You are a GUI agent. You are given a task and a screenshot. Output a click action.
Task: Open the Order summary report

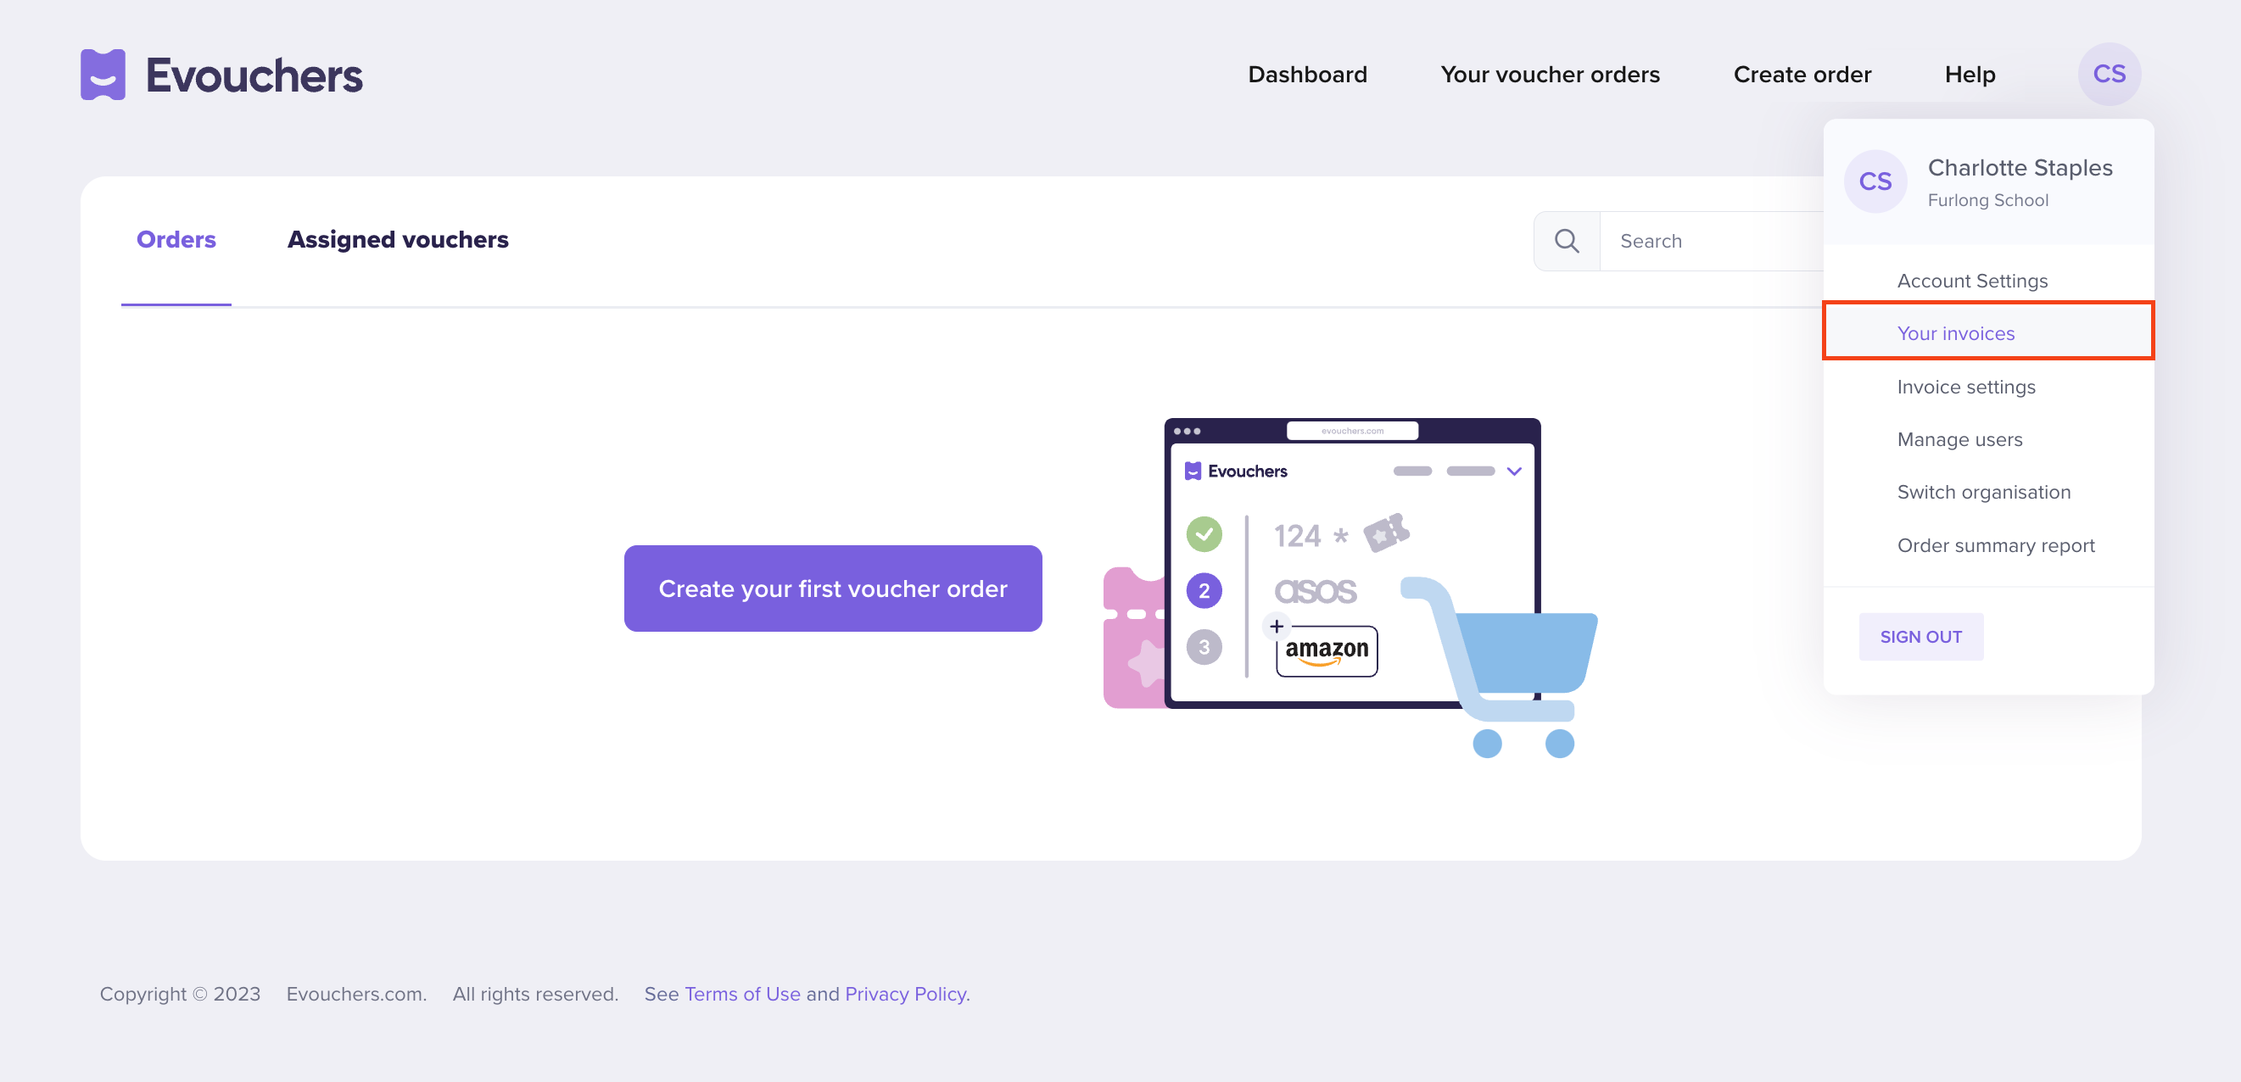point(1996,544)
